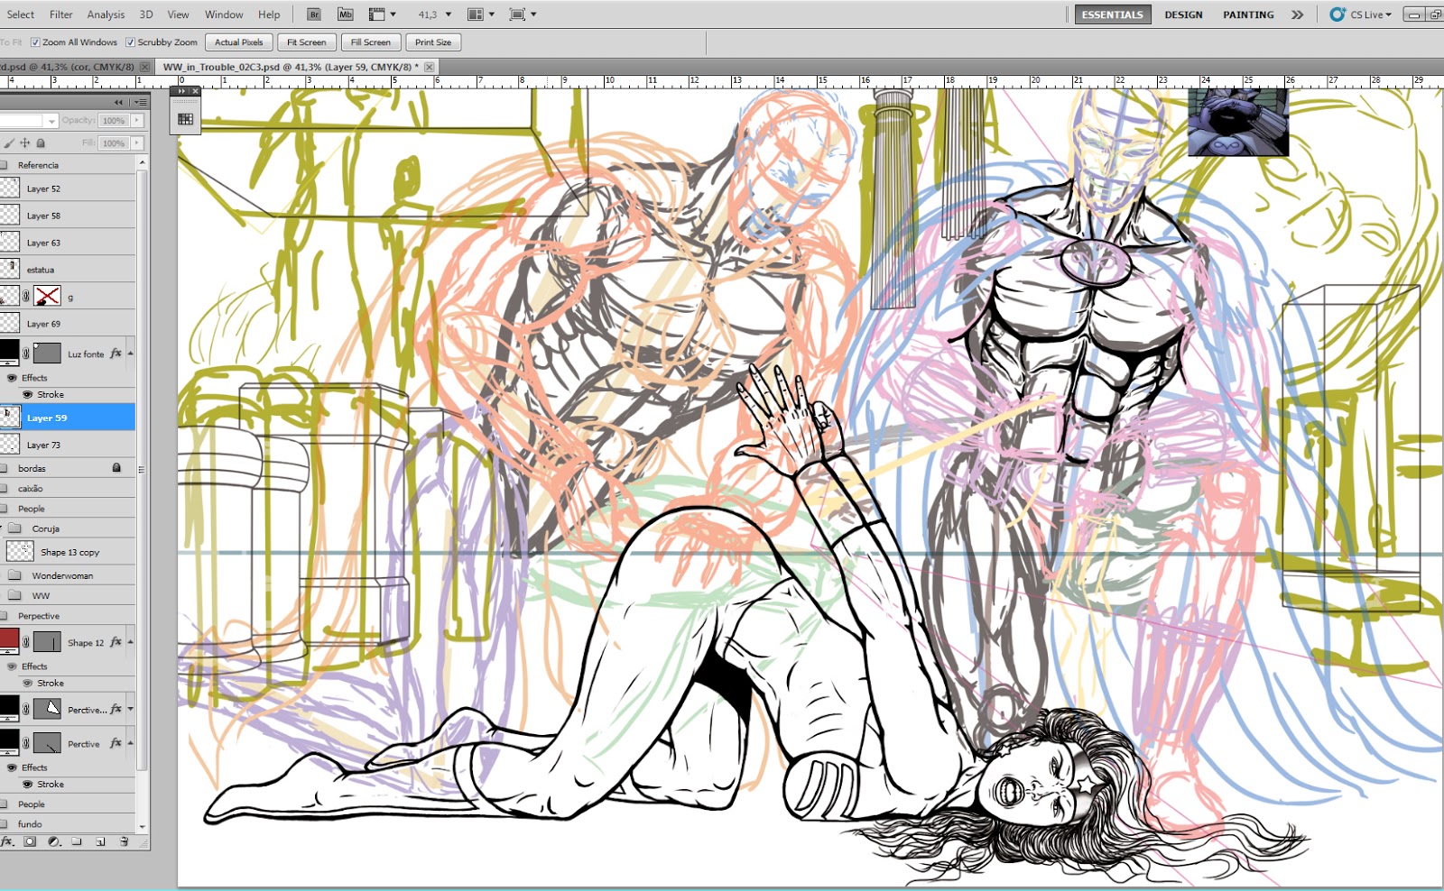Open the CS Live menu
1444x891 pixels.
1361,14
